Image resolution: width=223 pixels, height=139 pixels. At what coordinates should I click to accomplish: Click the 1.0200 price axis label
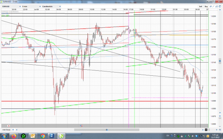[213, 16]
